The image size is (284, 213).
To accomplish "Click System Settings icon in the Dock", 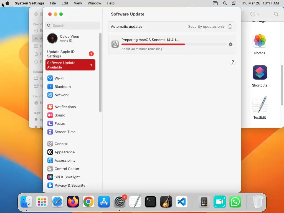I will pos(120,202).
